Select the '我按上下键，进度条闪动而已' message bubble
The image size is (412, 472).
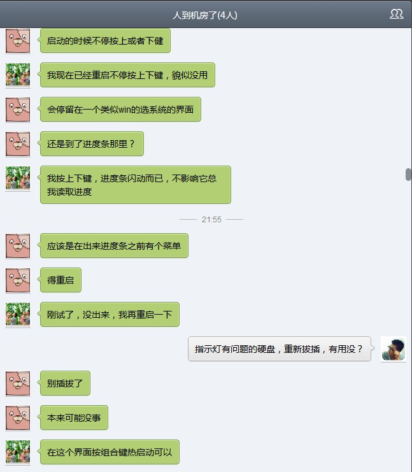point(136,185)
